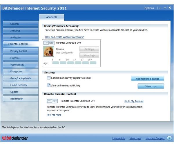This screenshot has width=174, height=144.
Task: Click View Logs link in footer
Action: 135,138
